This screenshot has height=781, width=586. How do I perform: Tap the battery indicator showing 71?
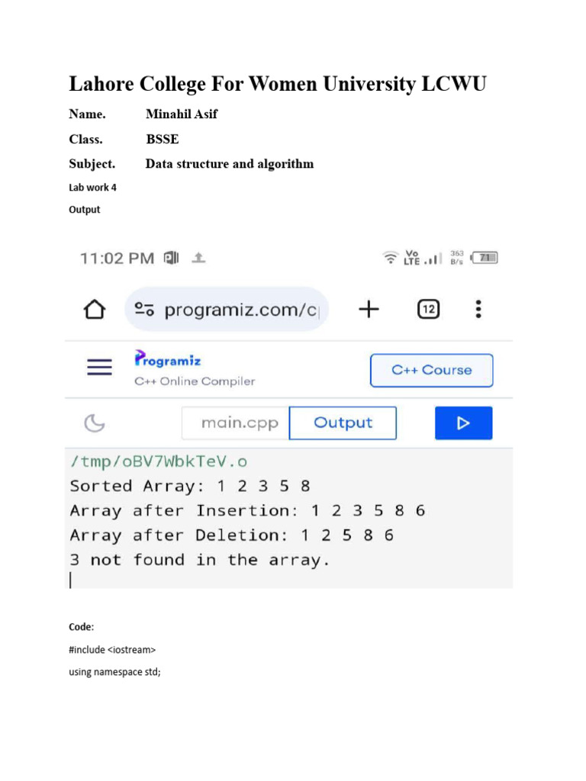click(485, 258)
